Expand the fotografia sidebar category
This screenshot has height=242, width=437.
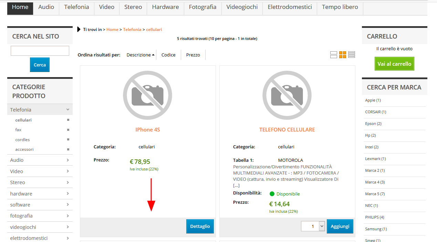point(40,216)
